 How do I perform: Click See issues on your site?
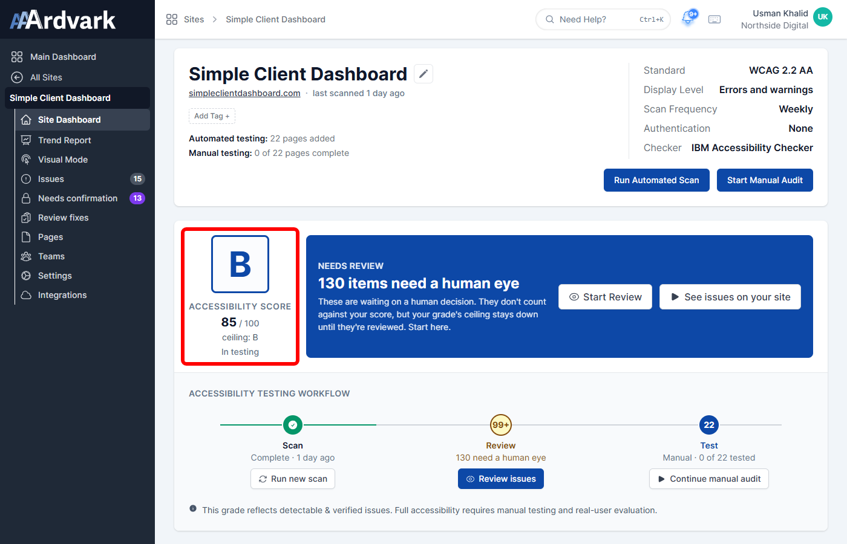(x=730, y=297)
